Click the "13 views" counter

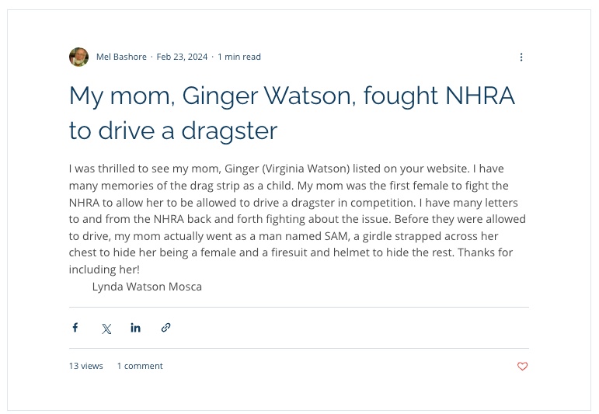tap(85, 366)
